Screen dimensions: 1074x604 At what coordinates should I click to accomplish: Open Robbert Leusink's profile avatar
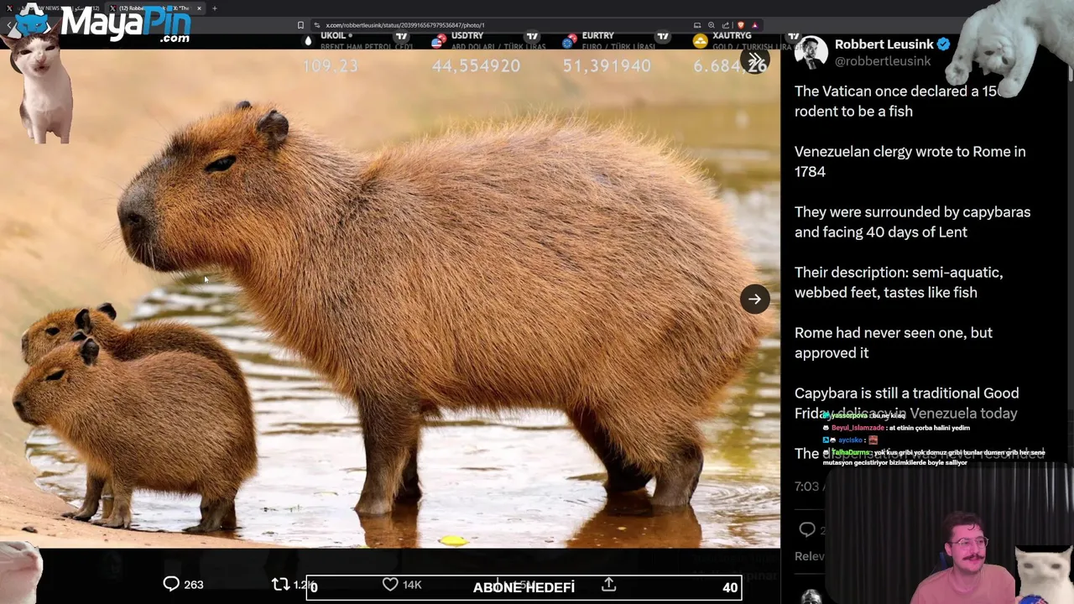coord(811,52)
